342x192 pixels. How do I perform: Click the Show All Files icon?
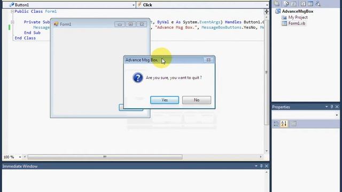coord(286,4)
